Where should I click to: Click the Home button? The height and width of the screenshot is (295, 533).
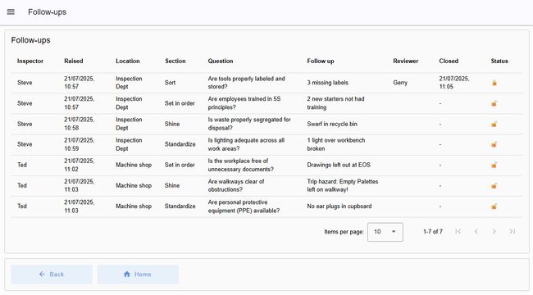tap(138, 275)
